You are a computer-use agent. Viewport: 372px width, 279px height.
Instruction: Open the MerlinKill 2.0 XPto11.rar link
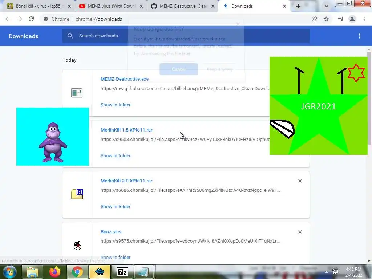click(126, 181)
